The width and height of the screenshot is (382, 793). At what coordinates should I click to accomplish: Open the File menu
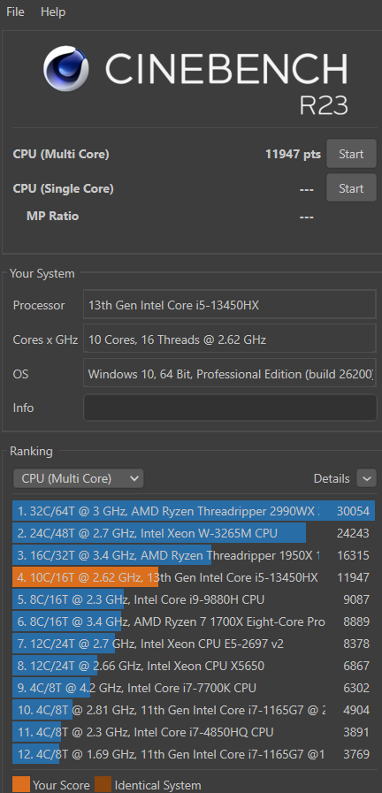[x=15, y=12]
